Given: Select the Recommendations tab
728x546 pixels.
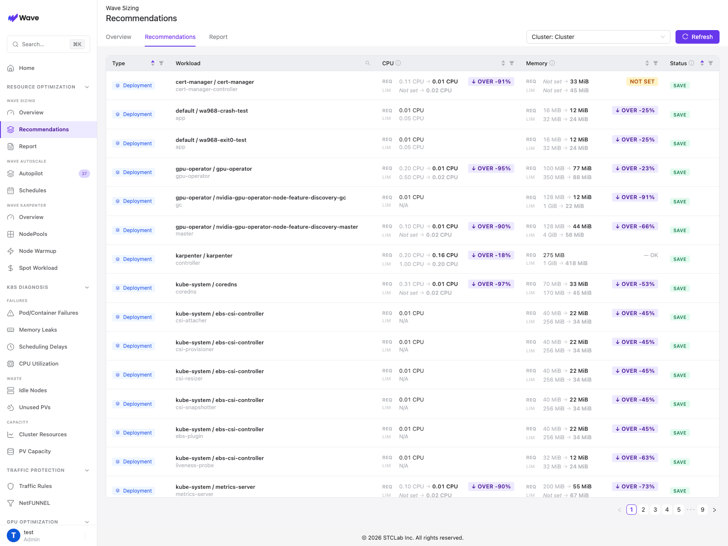Looking at the screenshot, I should (x=170, y=37).
